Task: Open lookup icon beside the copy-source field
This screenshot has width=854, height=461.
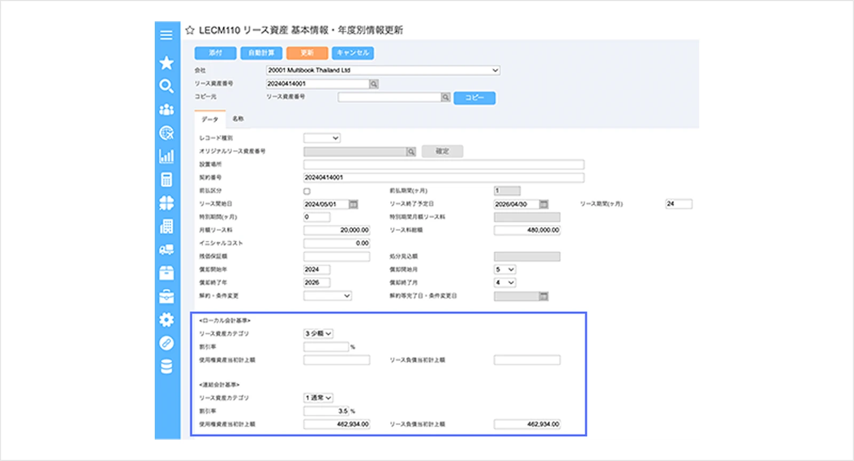Action: (446, 97)
